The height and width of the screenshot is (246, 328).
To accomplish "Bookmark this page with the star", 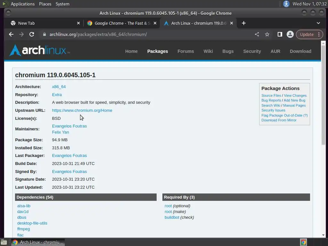I will (267, 34).
